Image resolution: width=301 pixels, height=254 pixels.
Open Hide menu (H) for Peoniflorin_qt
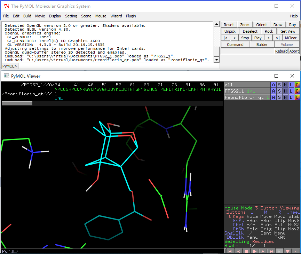coord(285,97)
